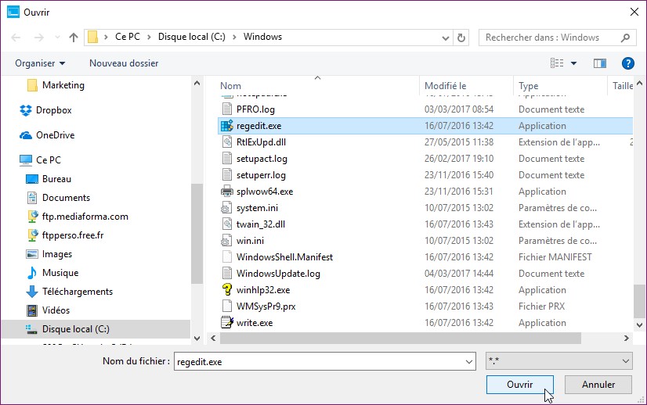Refresh the Windows folder listing
This screenshot has height=405, width=647.
462,37
